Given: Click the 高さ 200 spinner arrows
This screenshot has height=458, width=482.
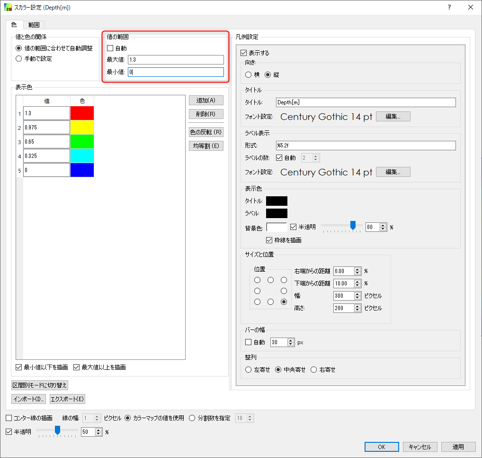Looking at the screenshot, I should 357,308.
